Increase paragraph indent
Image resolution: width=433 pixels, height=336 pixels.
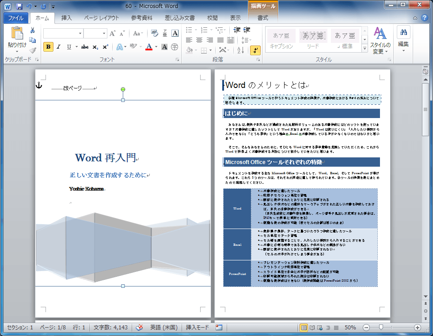(247, 30)
